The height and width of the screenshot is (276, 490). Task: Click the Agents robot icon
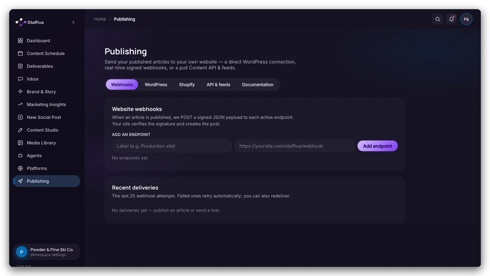(x=20, y=156)
